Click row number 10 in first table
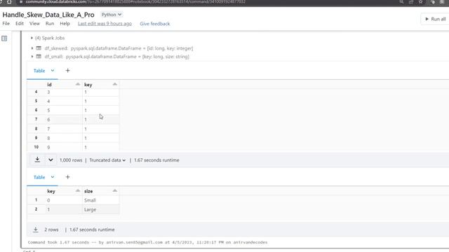This screenshot has width=449, height=252. tap(36, 147)
